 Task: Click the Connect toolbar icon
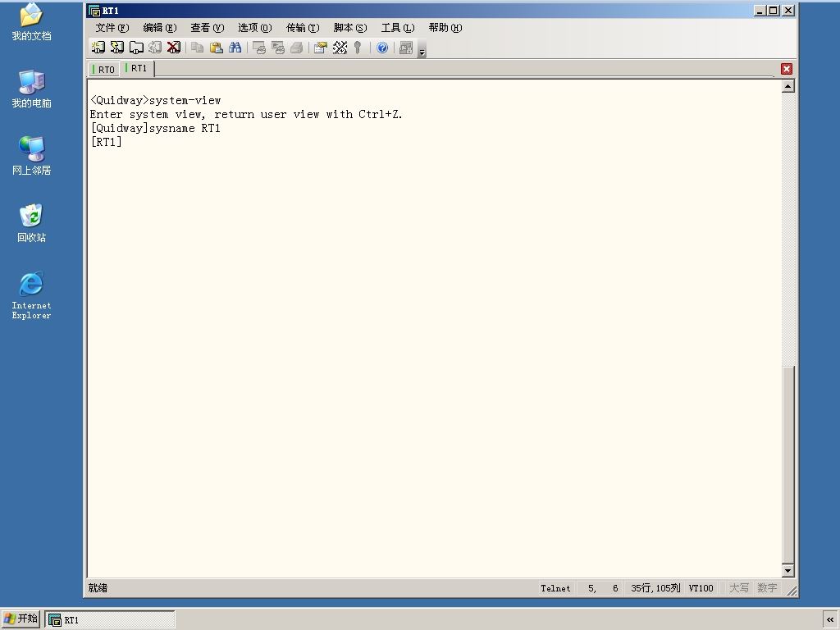(x=98, y=48)
